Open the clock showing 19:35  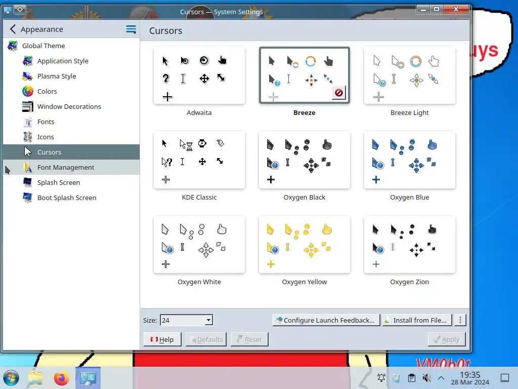470,378
